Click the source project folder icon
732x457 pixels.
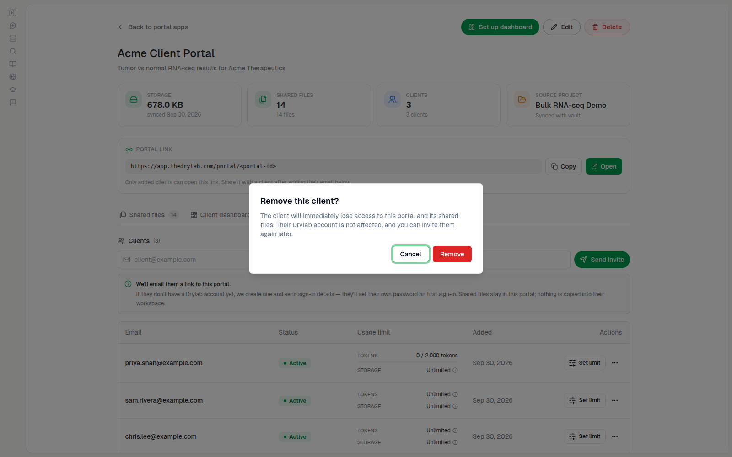pyautogui.click(x=522, y=100)
